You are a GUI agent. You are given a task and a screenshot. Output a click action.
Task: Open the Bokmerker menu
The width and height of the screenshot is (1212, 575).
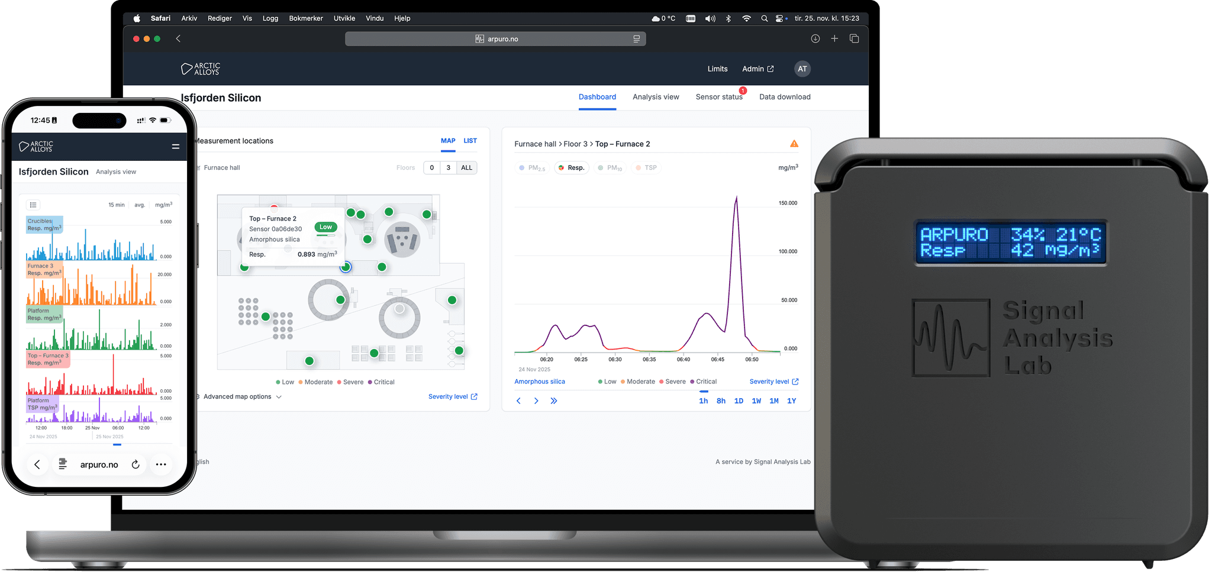(306, 18)
